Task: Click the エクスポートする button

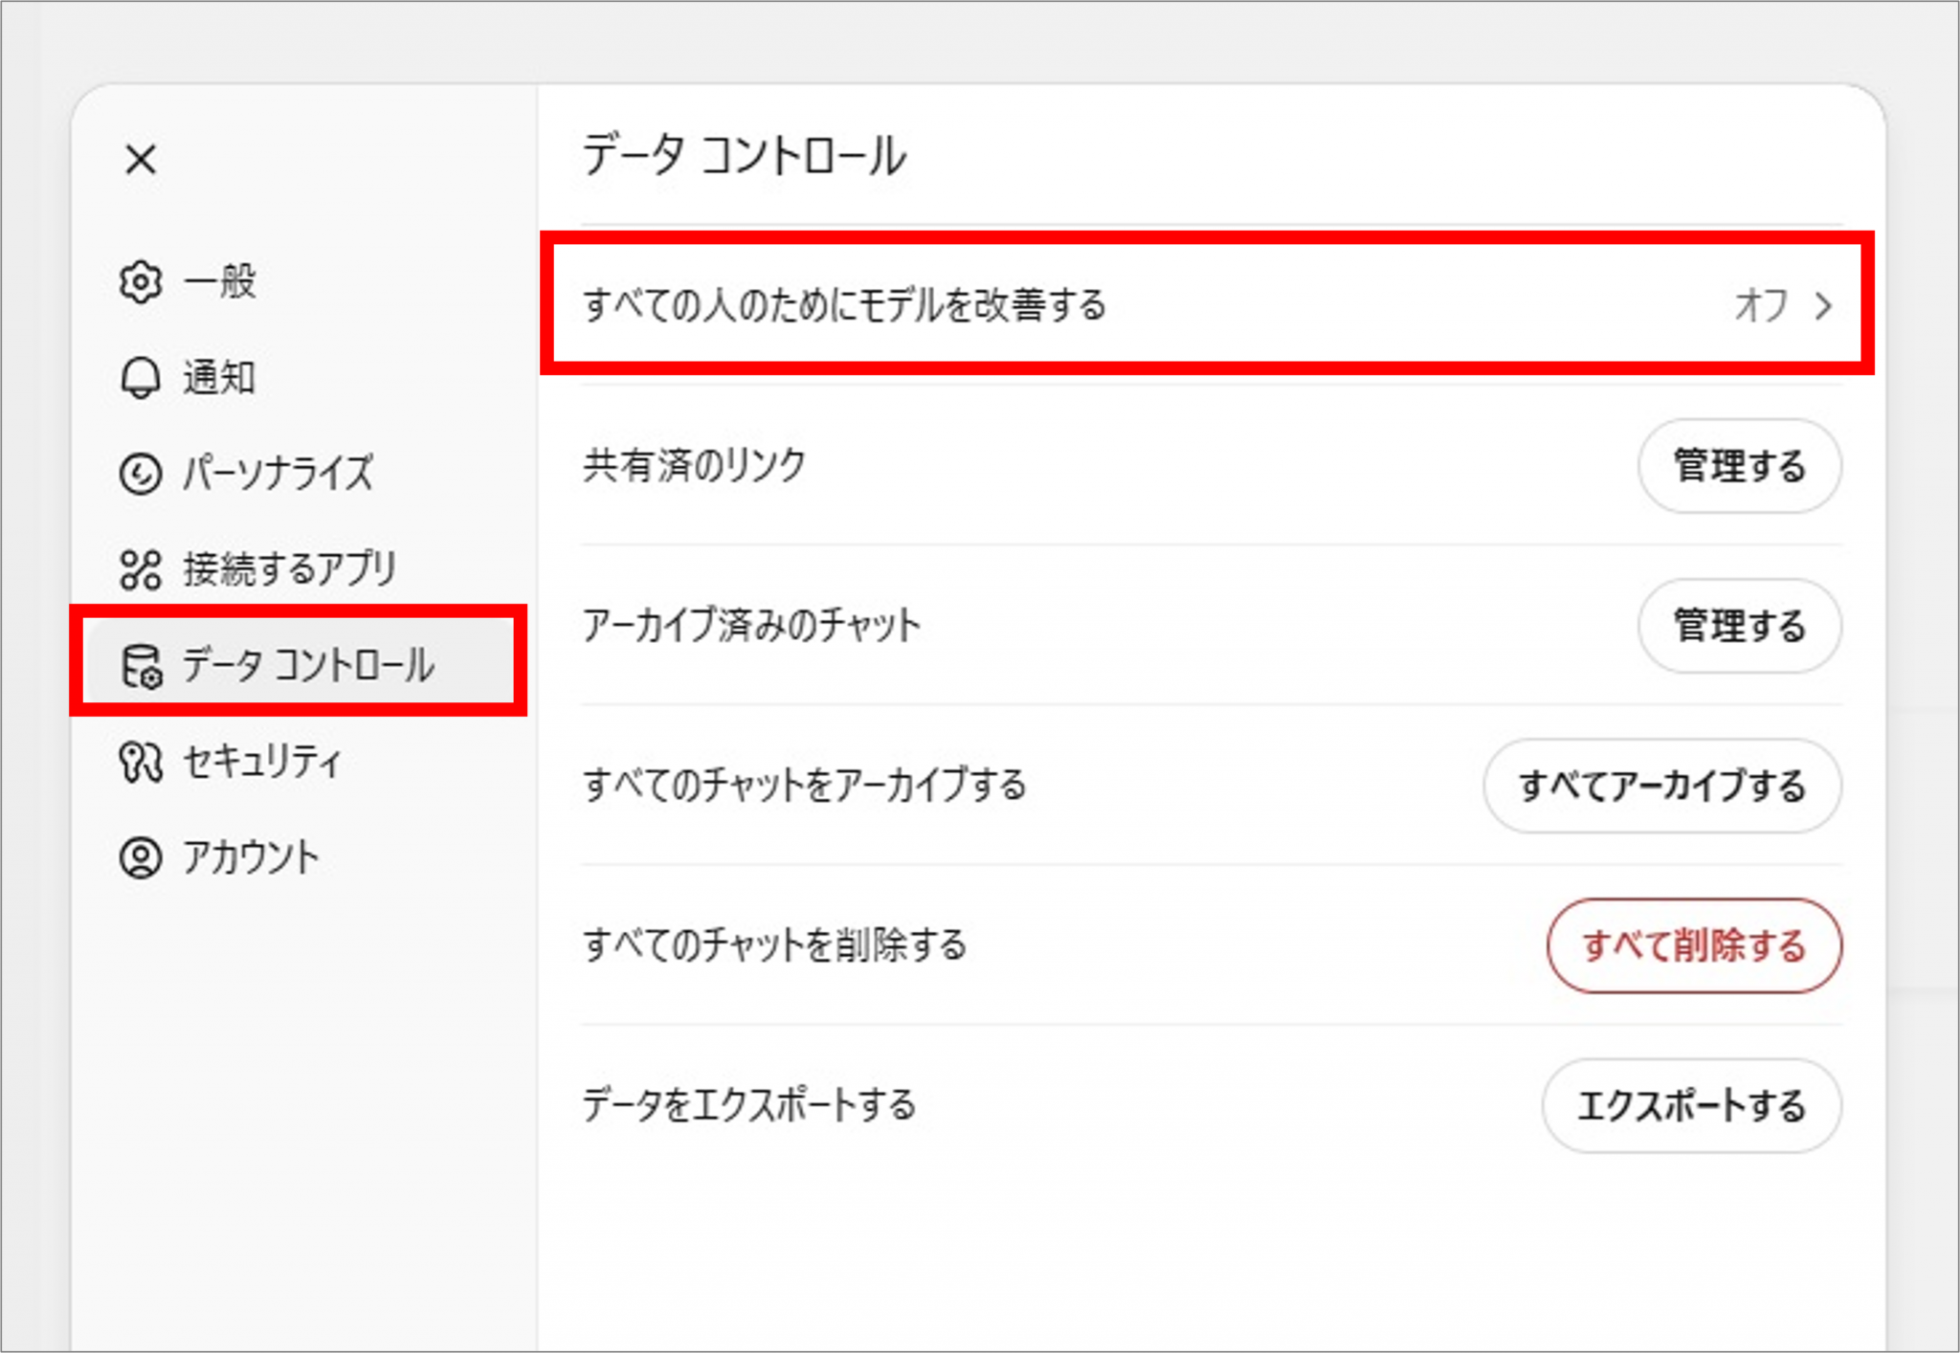Action: click(x=1691, y=1105)
